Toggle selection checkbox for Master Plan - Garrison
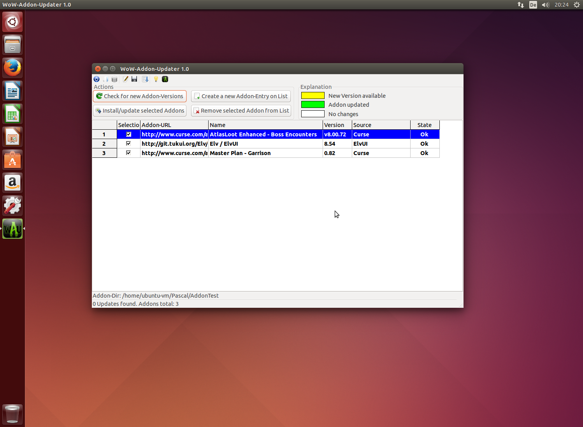Viewport: 583px width, 427px height. tap(128, 153)
